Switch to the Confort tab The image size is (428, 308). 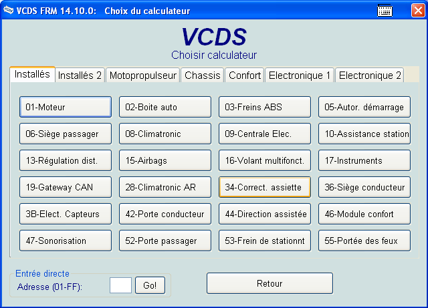(x=245, y=75)
